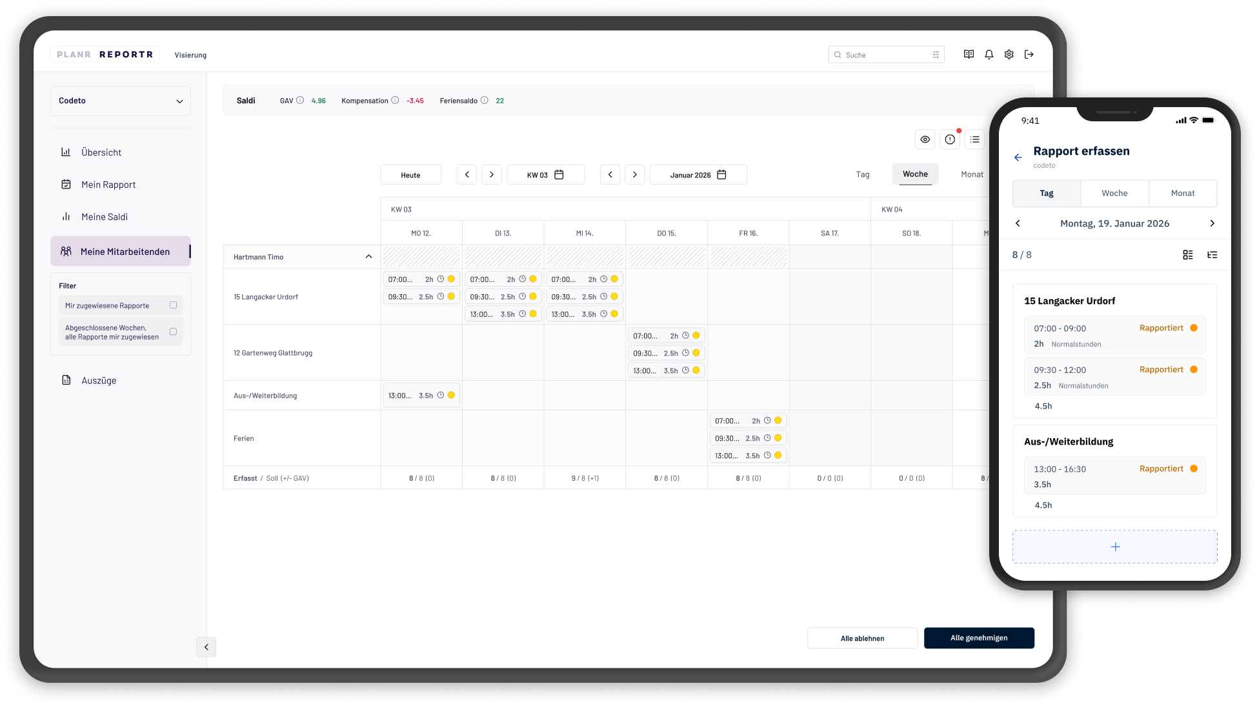1257x706 pixels.
Task: Open the KW 03 week picker
Action: pos(545,175)
